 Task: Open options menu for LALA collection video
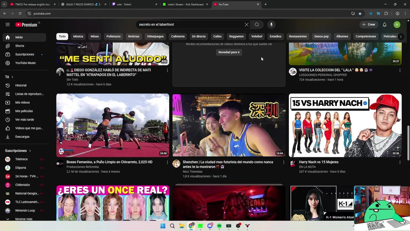[x=400, y=70]
